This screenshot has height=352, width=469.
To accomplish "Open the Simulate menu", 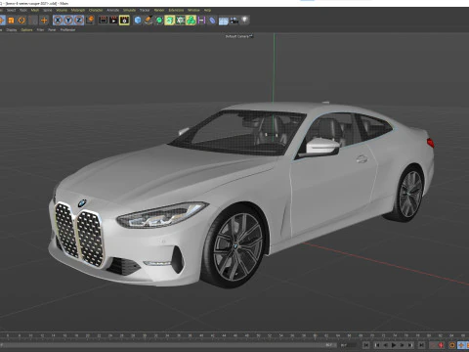I will coord(129,10).
